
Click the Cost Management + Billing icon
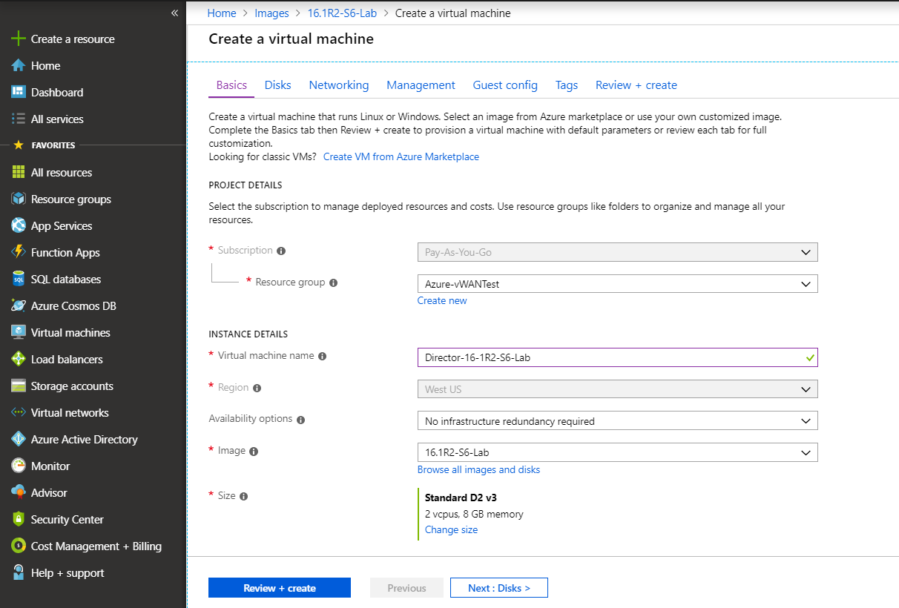pos(19,546)
